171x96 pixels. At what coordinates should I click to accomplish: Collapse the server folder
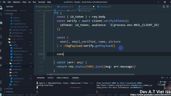pos(13,42)
